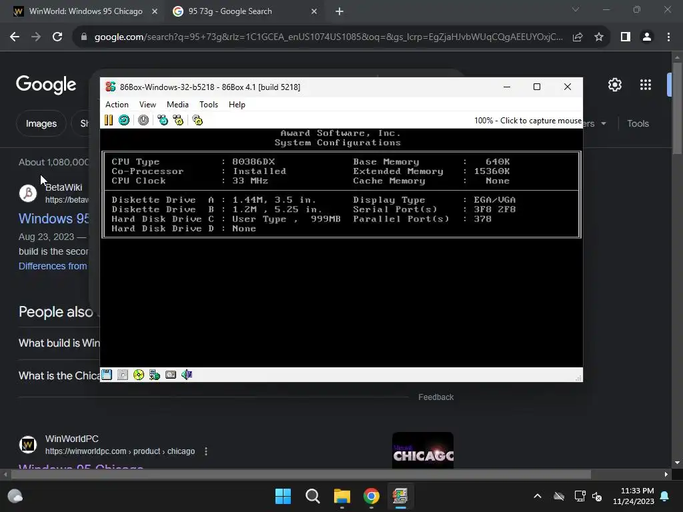Click the gray ACPI power shutdown icon

[143, 120]
